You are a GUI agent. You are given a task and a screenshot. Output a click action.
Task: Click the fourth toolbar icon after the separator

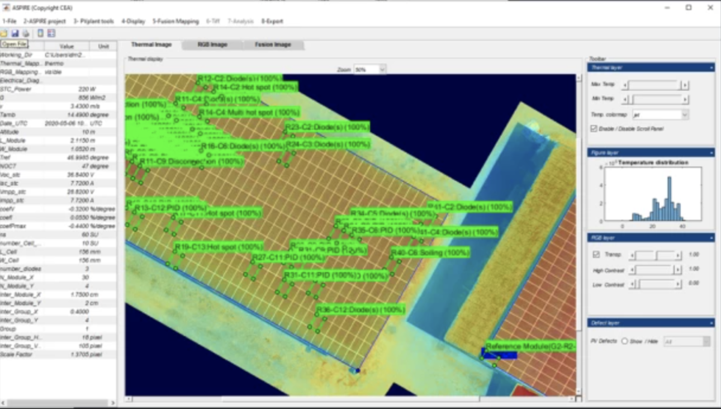click(40, 34)
